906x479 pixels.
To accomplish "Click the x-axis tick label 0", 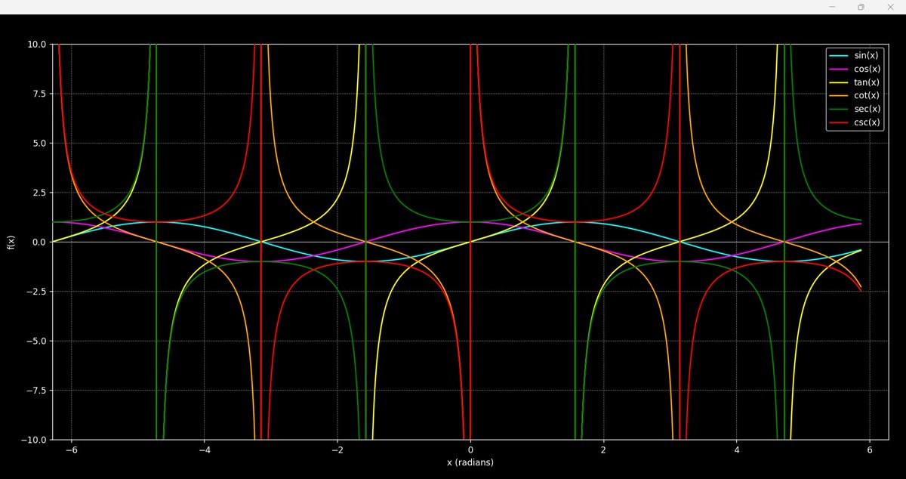I will [x=470, y=450].
